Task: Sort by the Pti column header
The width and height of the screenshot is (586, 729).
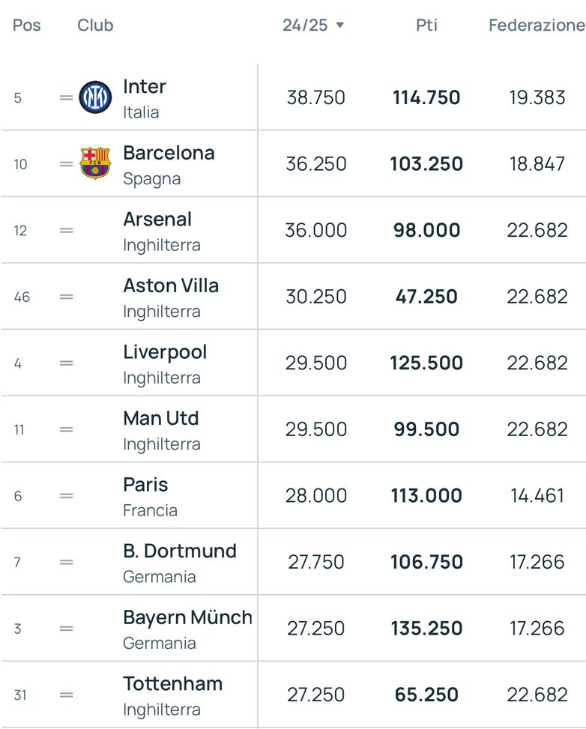Action: coord(426,25)
